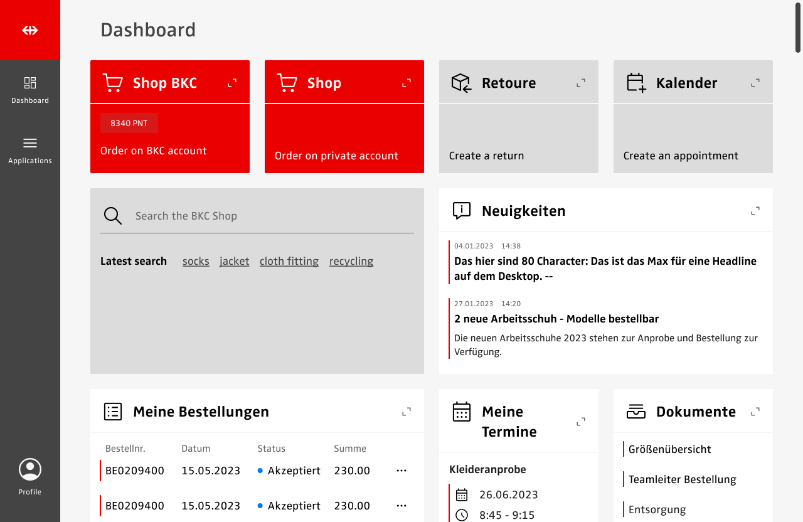Expand the Dokumente panel

(755, 412)
